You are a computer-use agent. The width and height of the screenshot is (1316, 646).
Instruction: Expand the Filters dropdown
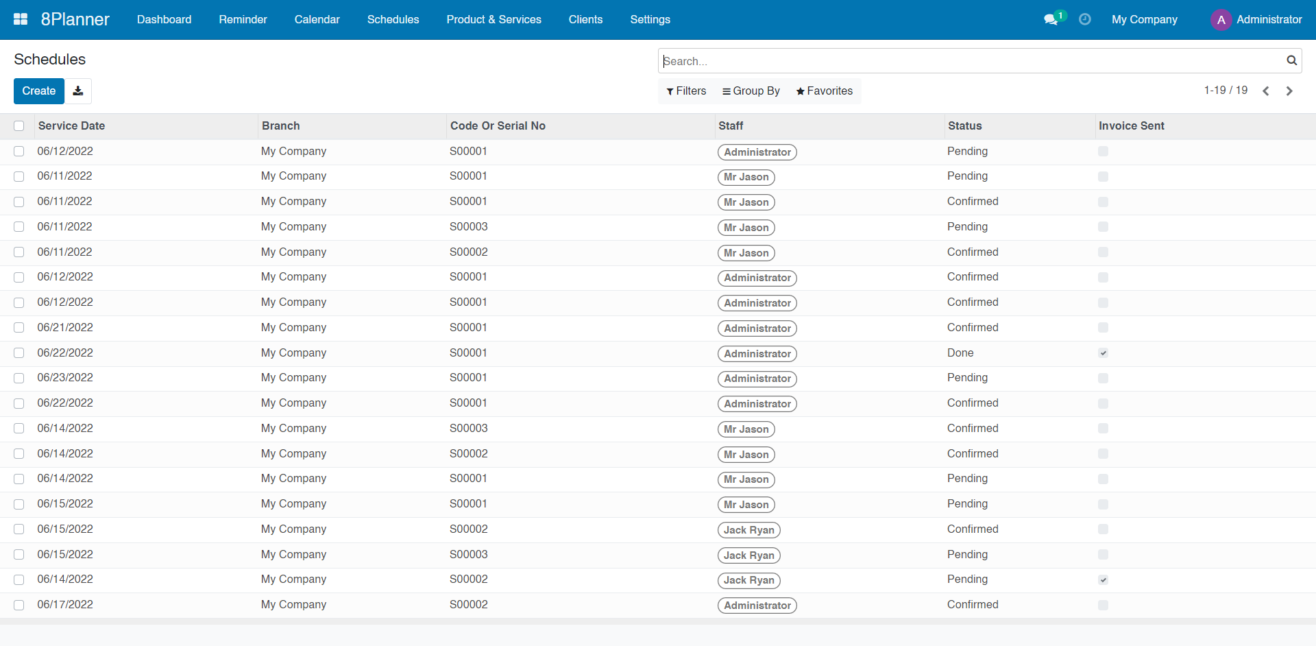[686, 91]
